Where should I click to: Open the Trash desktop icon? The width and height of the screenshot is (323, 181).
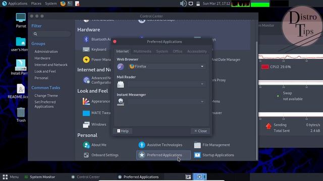click(x=21, y=115)
